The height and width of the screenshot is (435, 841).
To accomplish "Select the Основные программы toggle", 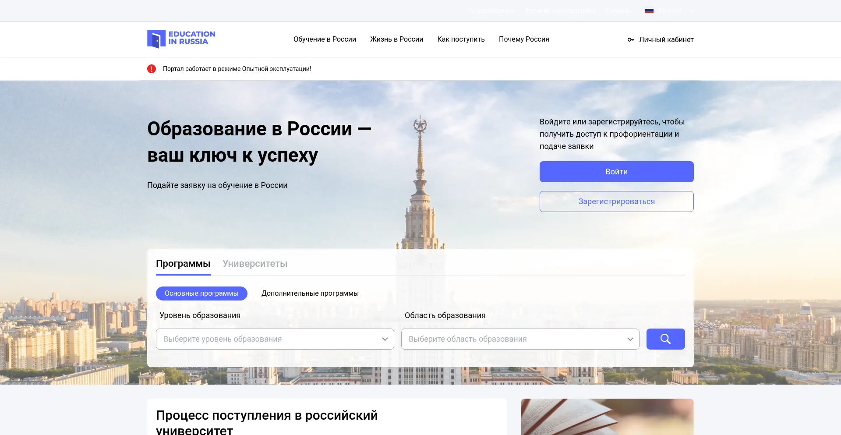I will [201, 294].
